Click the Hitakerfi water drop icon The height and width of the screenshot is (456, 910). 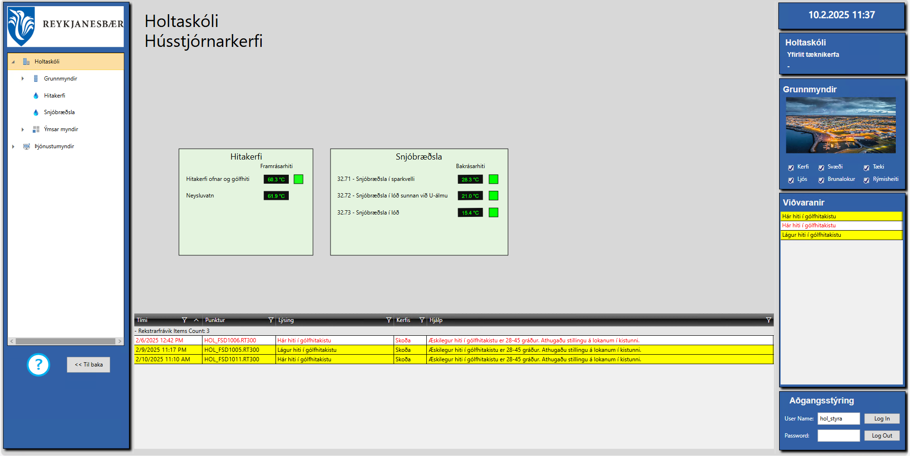point(36,96)
